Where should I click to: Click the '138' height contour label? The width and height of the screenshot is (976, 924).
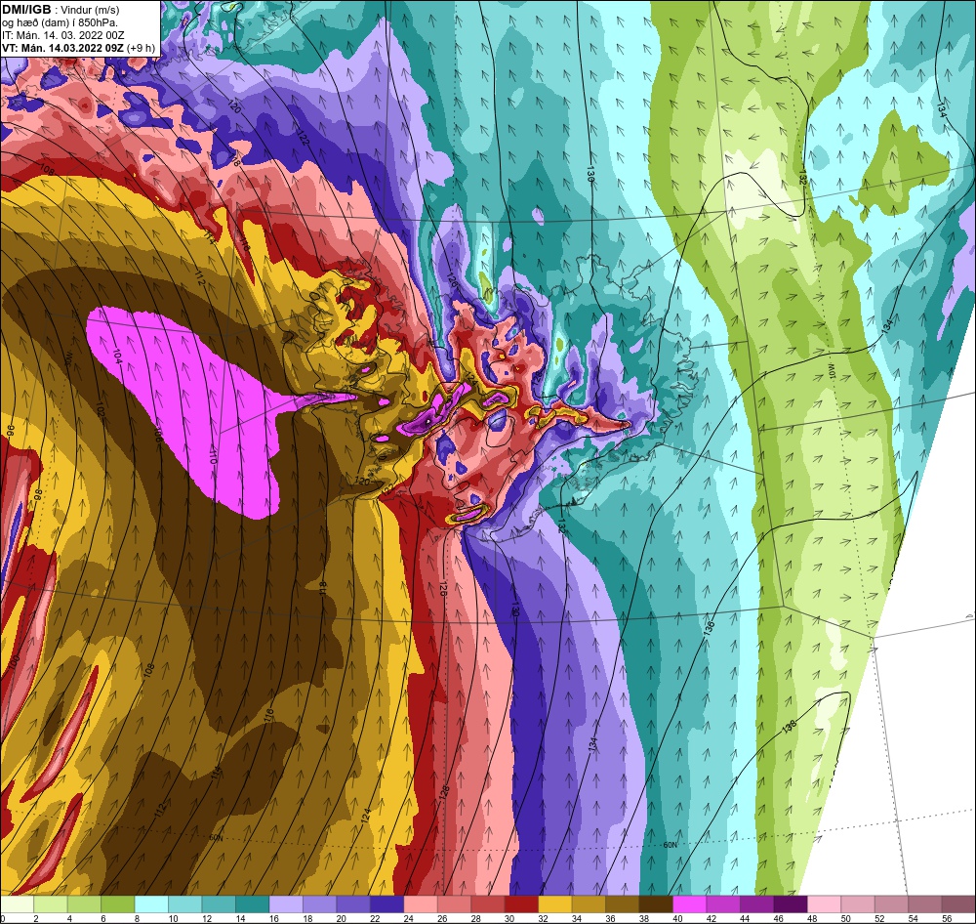790,727
